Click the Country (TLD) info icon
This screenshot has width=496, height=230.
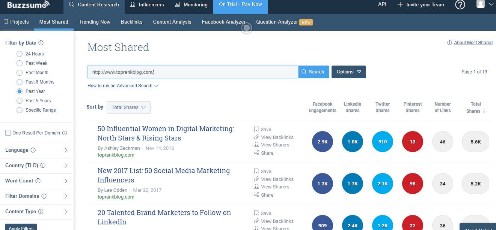pyautogui.click(x=43, y=166)
